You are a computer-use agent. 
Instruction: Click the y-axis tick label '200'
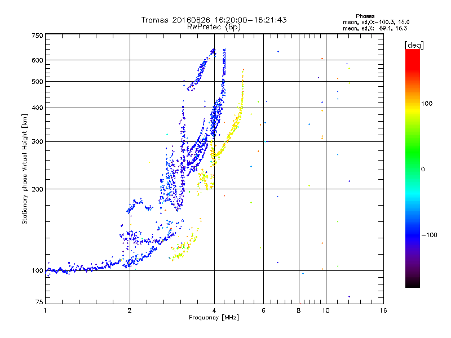point(37,189)
